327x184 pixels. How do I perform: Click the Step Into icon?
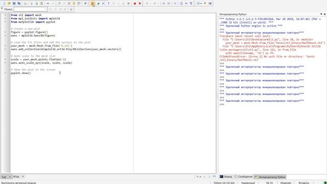click(x=108, y=4)
